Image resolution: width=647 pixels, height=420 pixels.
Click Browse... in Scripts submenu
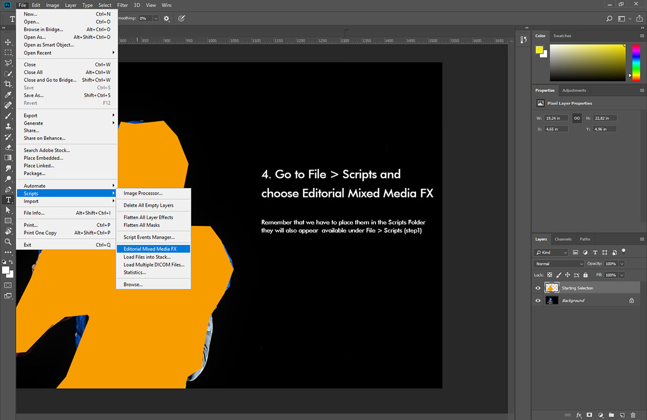133,284
